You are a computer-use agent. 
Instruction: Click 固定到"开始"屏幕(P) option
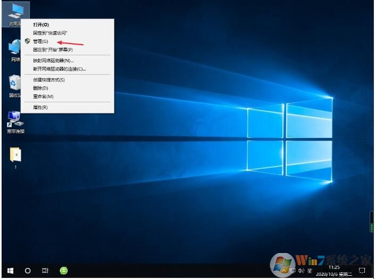pos(67,50)
